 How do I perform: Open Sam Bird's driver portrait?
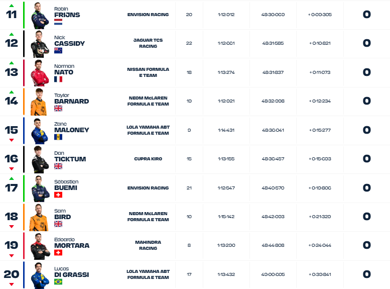(39, 217)
